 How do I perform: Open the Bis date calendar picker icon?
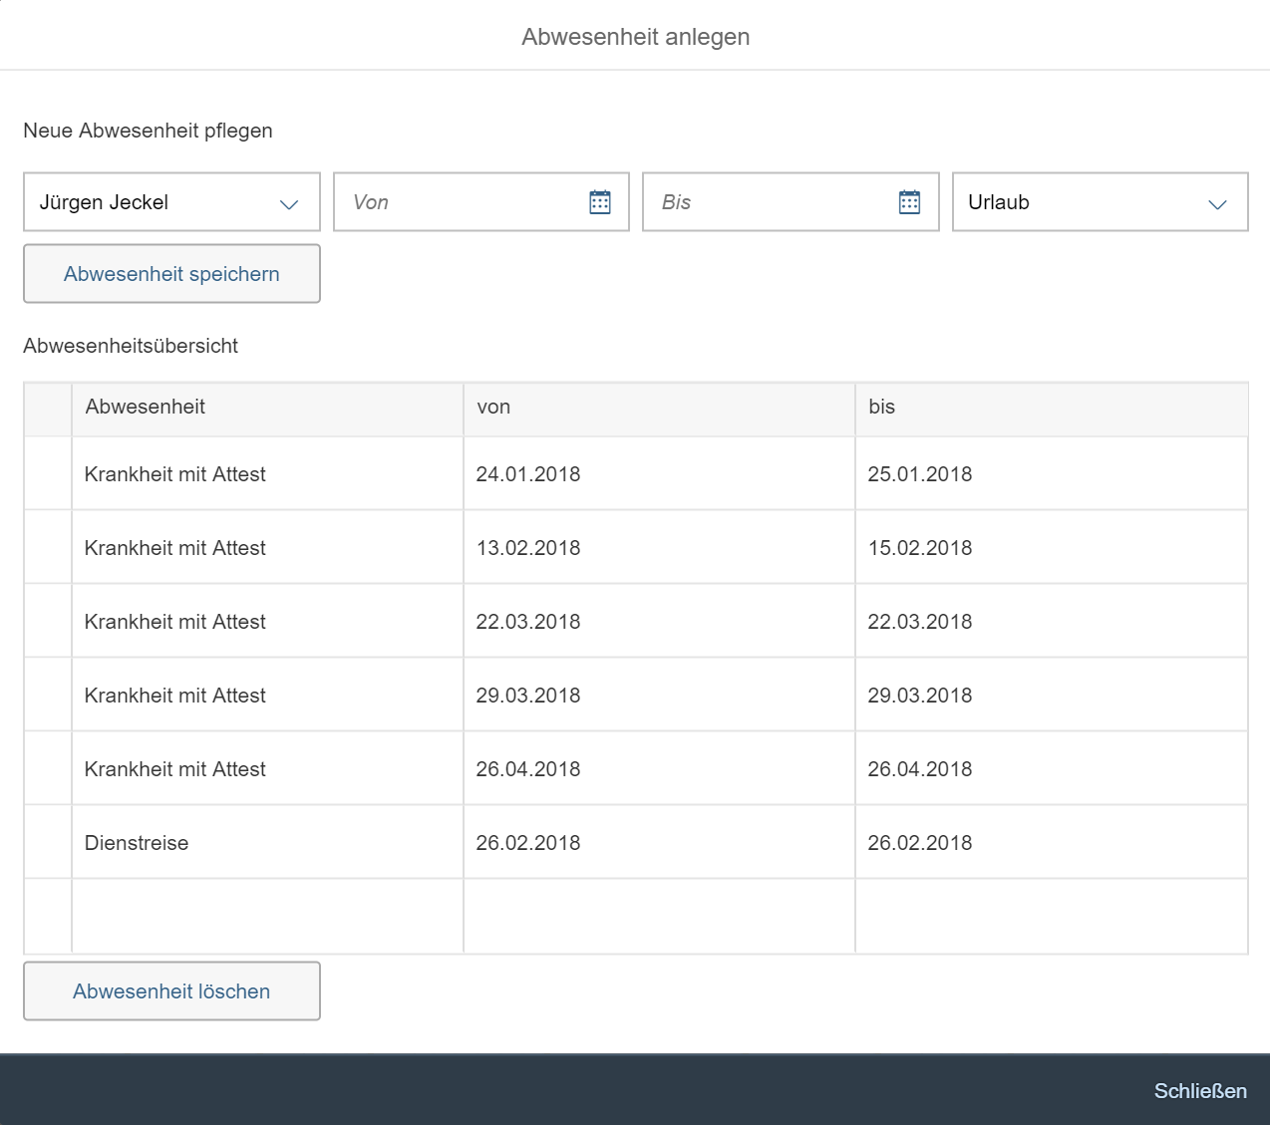(910, 202)
